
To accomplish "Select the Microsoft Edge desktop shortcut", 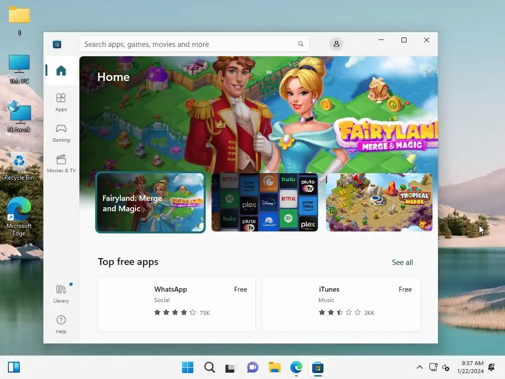I will pos(19,217).
